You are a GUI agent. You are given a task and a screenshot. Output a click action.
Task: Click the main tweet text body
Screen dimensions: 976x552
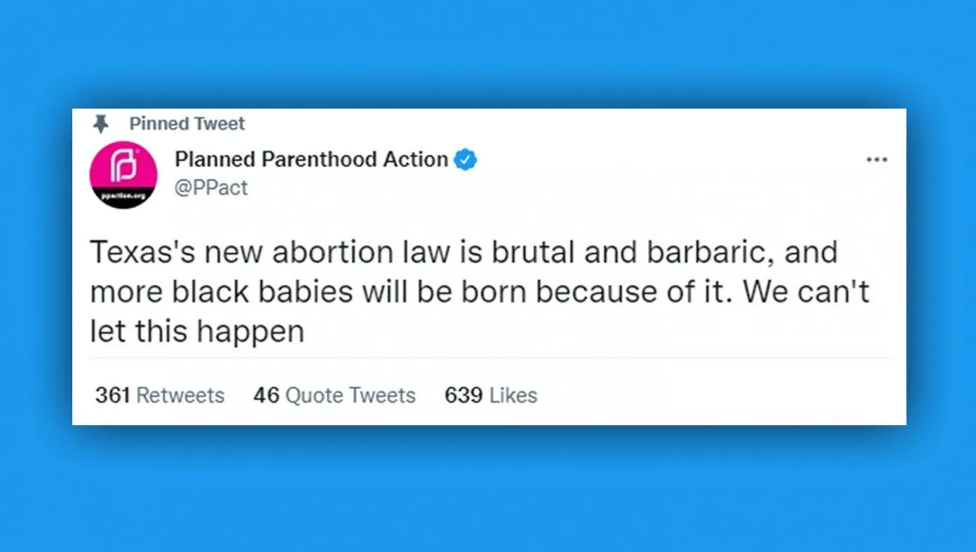480,292
